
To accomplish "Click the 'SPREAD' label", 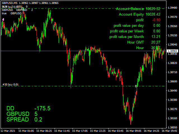I will tap(18, 119).
